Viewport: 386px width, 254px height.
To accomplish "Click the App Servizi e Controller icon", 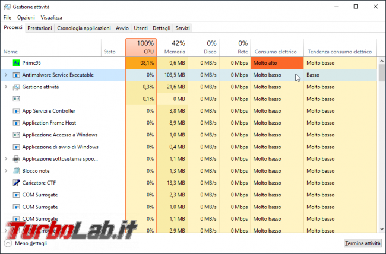I will (16, 111).
